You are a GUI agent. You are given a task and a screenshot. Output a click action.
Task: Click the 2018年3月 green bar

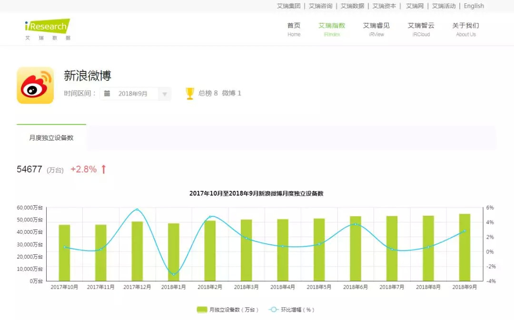tap(246, 250)
